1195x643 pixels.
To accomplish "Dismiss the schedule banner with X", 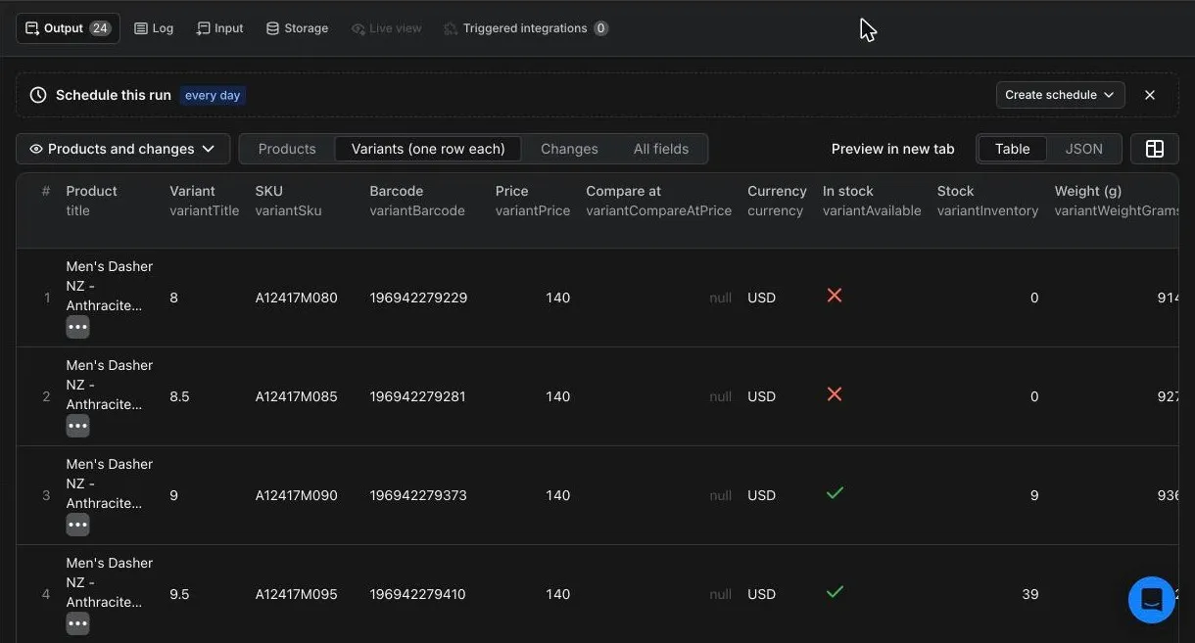I will click(x=1150, y=95).
